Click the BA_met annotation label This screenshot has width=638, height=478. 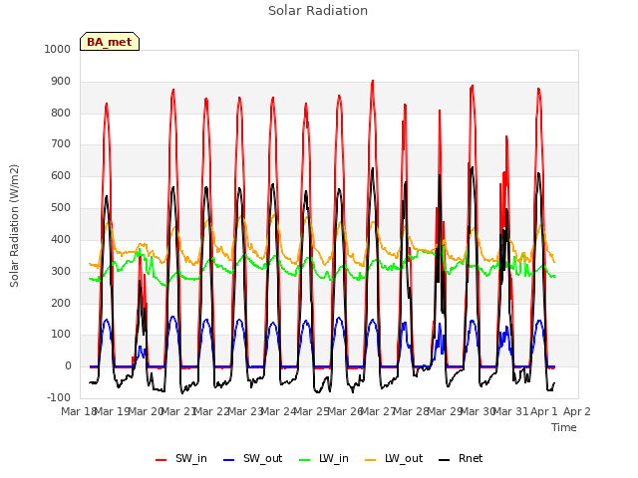(110, 42)
